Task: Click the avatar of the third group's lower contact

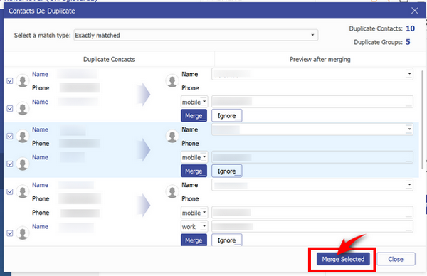Action: (23, 233)
